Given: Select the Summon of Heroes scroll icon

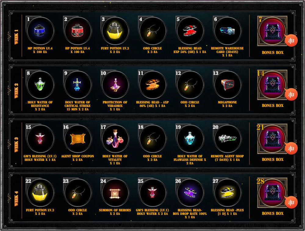Looking at the screenshot, I should [115, 193].
